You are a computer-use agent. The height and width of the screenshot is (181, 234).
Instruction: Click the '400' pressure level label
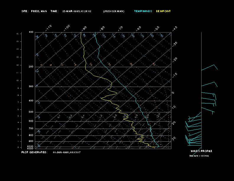point(31,101)
